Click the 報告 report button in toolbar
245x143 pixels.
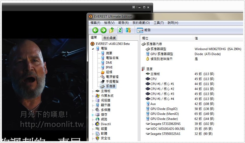144,30
